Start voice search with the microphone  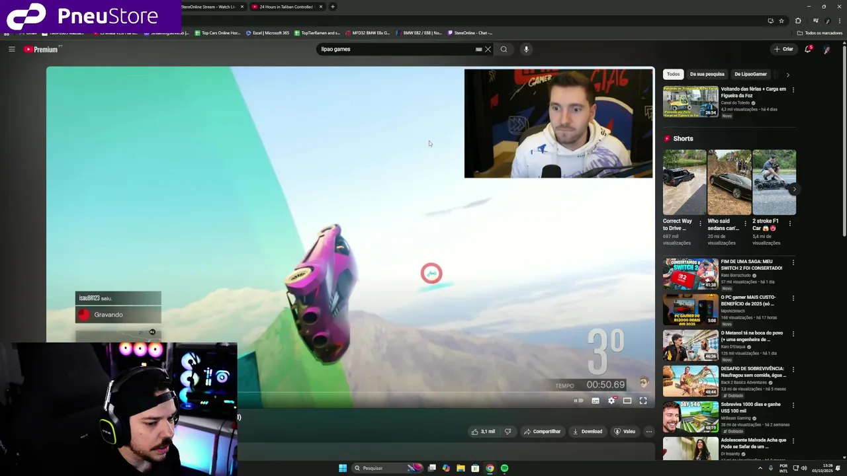tap(526, 49)
